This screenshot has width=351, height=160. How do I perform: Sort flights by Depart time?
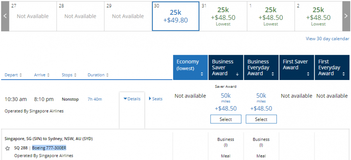[13, 75]
